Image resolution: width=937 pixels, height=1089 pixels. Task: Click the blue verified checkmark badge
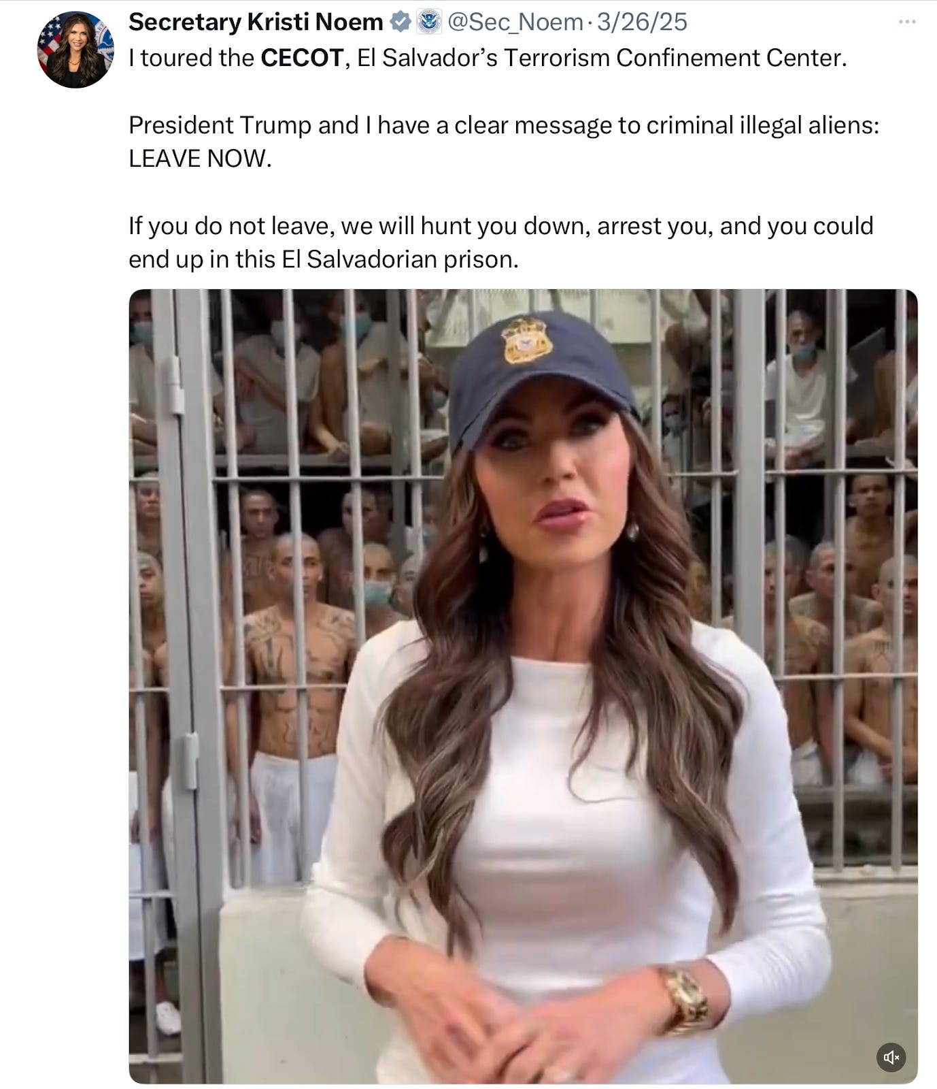[x=401, y=22]
